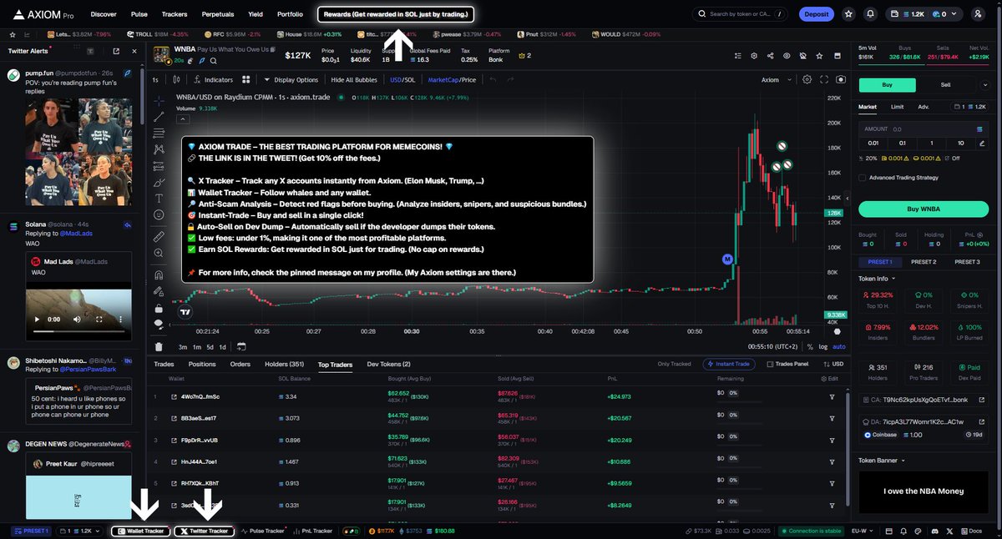Switch chart between MarketCap and Price

click(x=452, y=80)
